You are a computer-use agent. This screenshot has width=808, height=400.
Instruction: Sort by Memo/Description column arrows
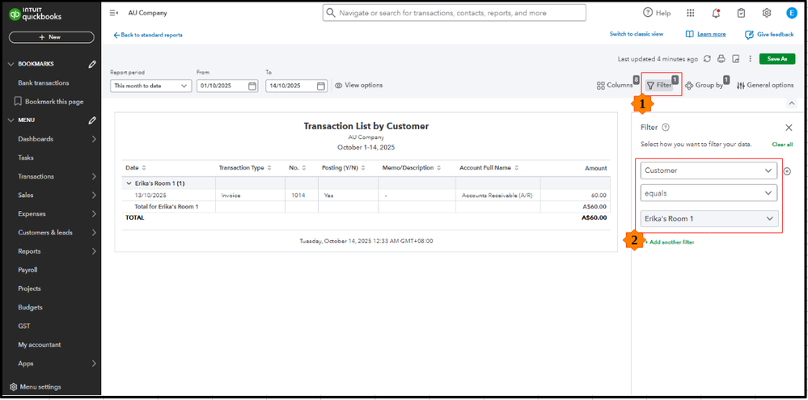pos(439,168)
